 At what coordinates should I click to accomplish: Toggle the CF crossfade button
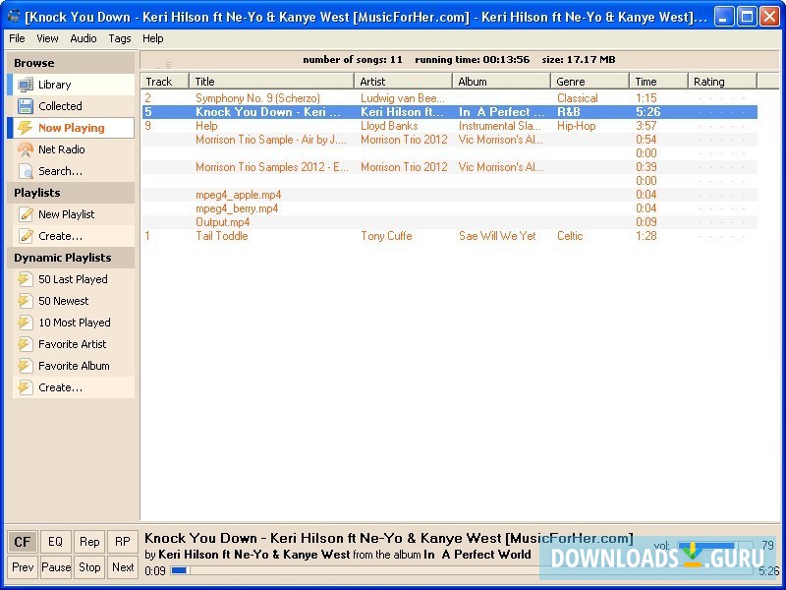(x=22, y=542)
